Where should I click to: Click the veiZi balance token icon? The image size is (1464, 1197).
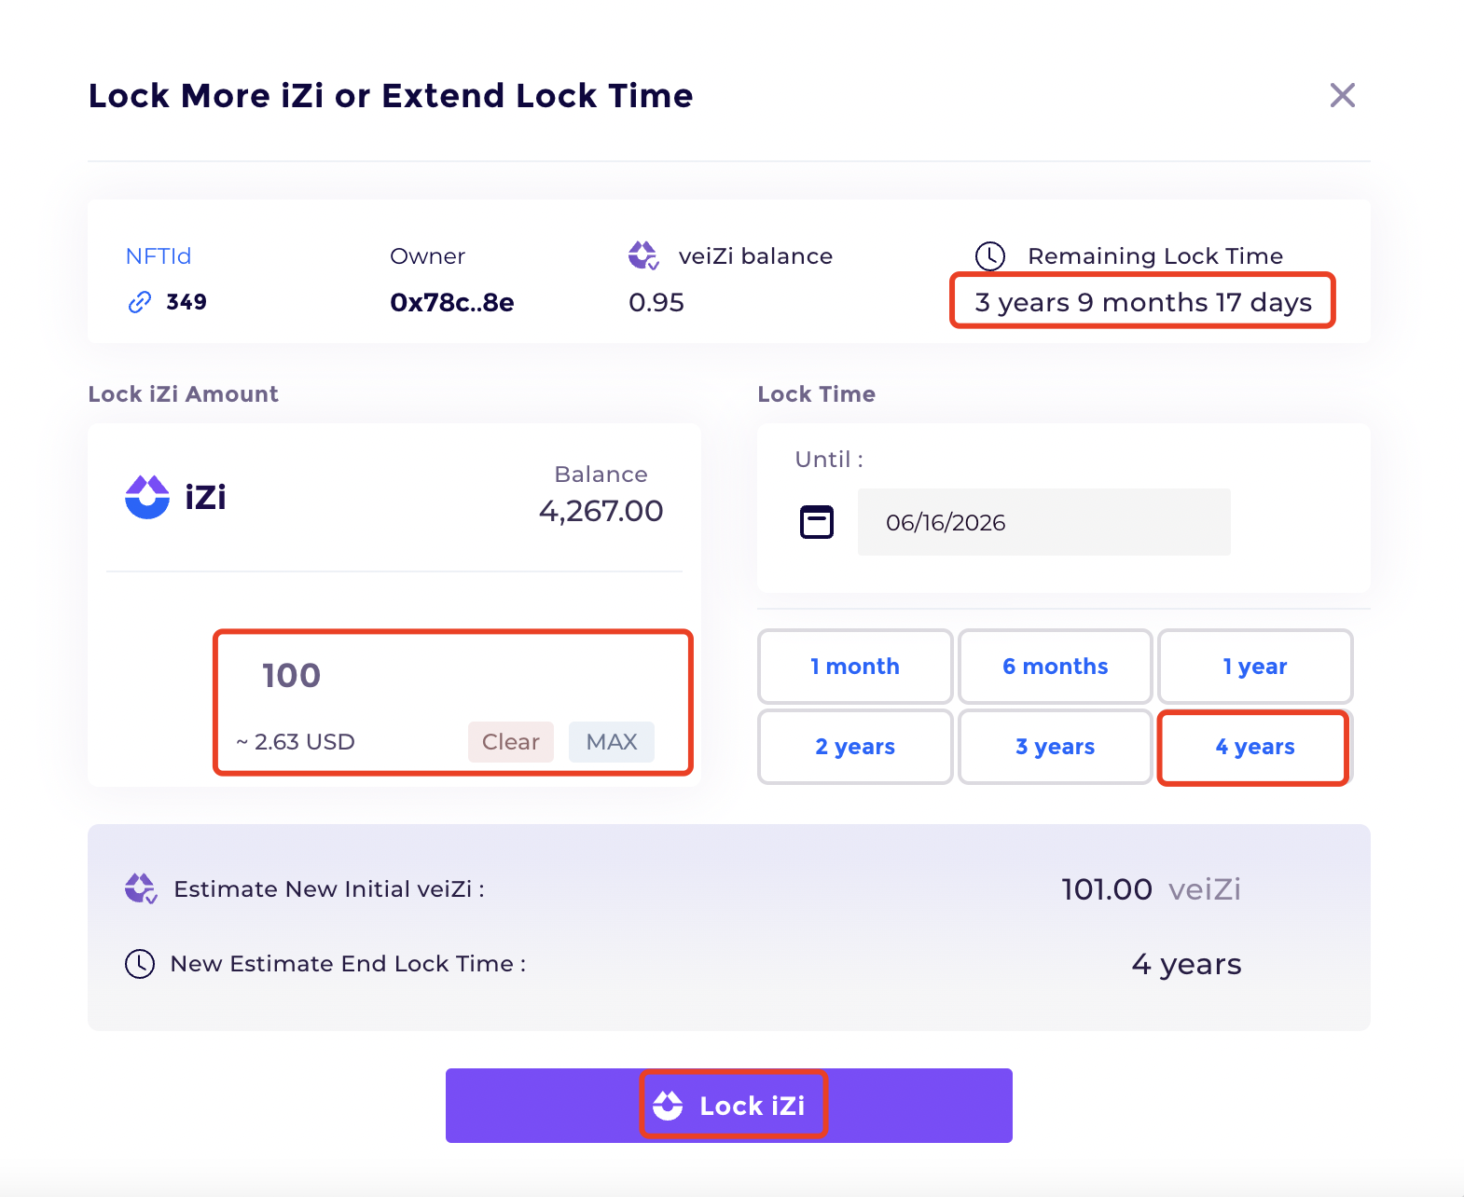(x=643, y=255)
